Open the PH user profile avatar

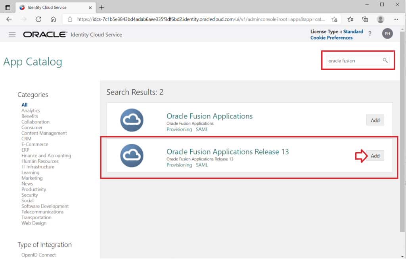click(387, 33)
